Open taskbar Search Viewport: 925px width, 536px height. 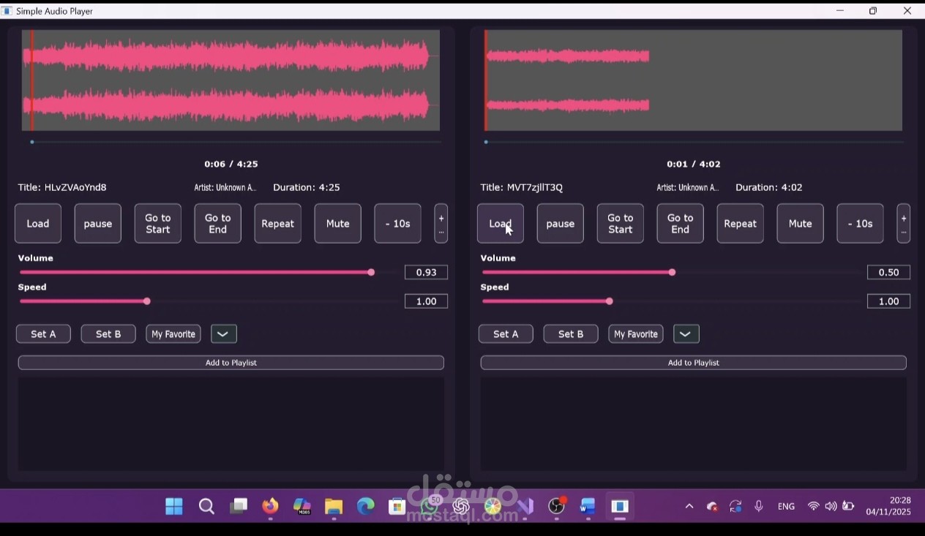[206, 506]
